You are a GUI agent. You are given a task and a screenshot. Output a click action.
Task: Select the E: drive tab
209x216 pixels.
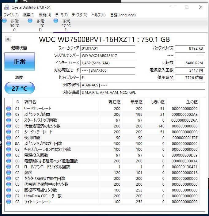point(40,25)
